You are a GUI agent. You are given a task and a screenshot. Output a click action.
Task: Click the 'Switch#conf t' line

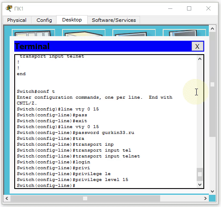coord(36,92)
